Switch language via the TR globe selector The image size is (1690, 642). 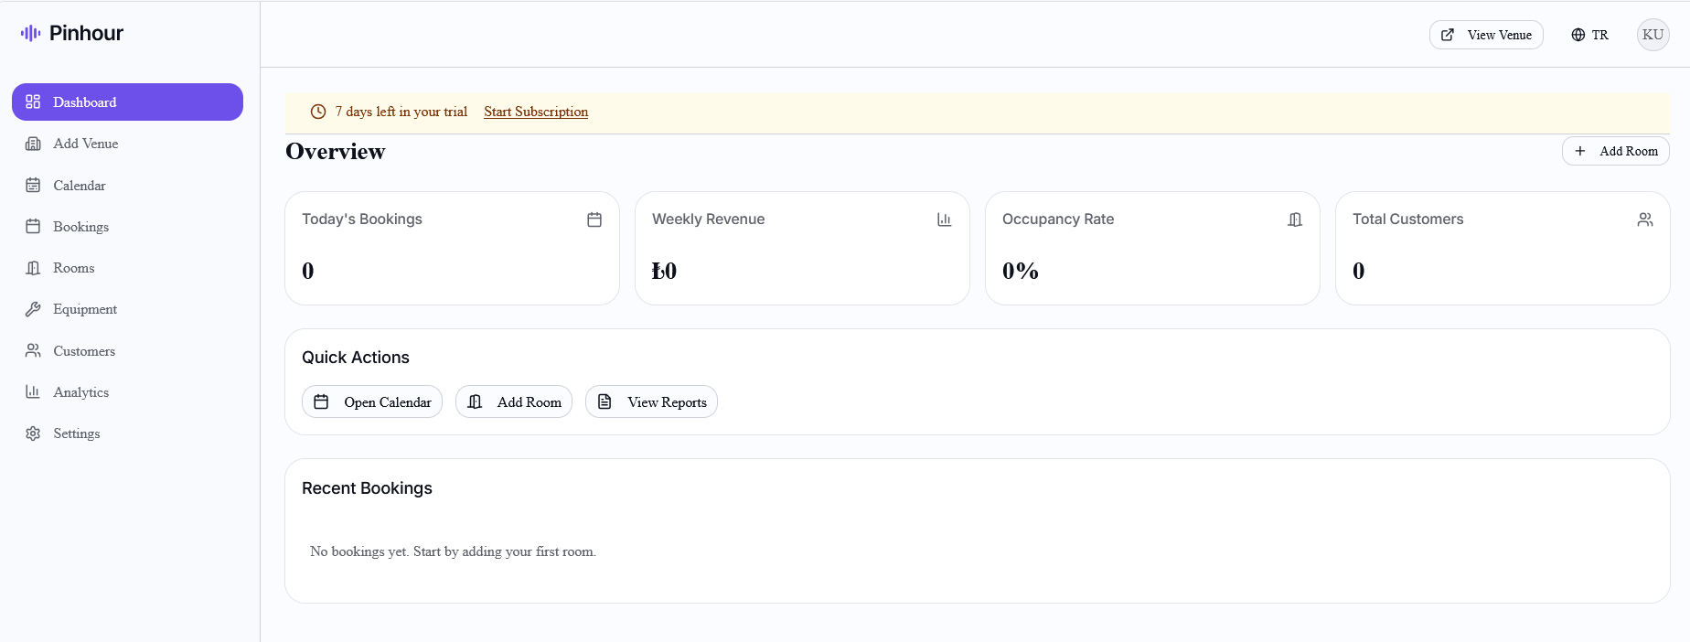point(1589,35)
